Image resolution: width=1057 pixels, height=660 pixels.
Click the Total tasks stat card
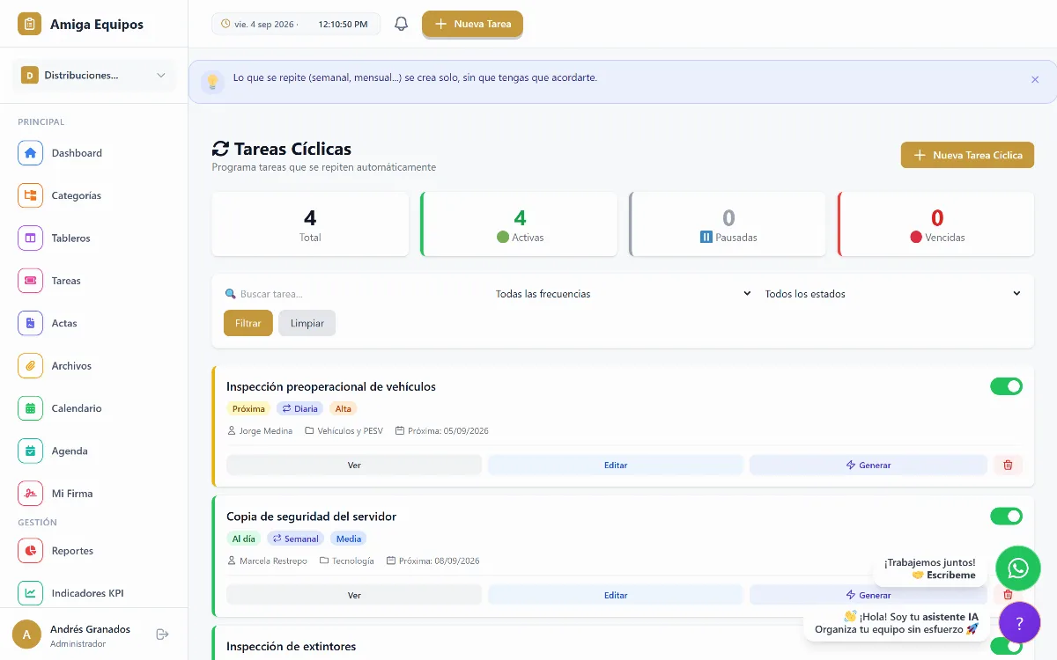310,224
